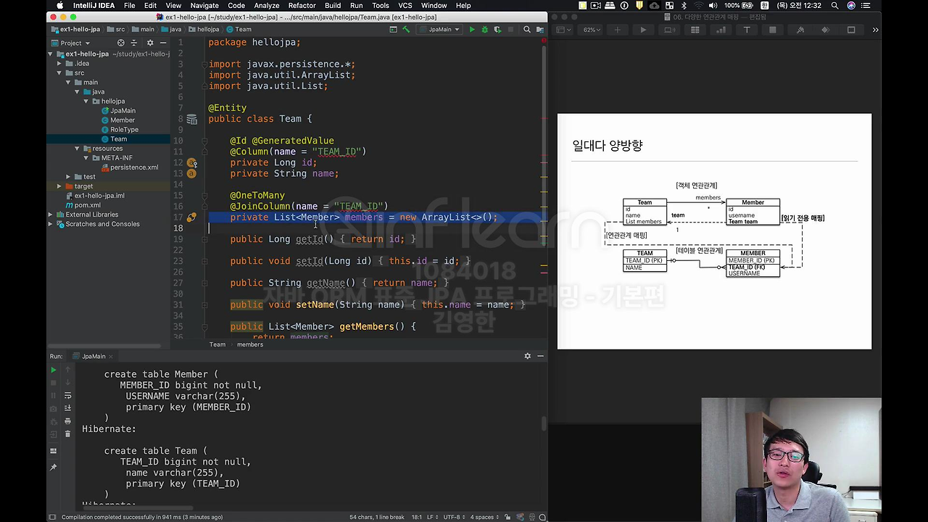Open Project Structure icon in IntelliJ toolbar
Image resolution: width=928 pixels, height=522 pixels.
539,30
